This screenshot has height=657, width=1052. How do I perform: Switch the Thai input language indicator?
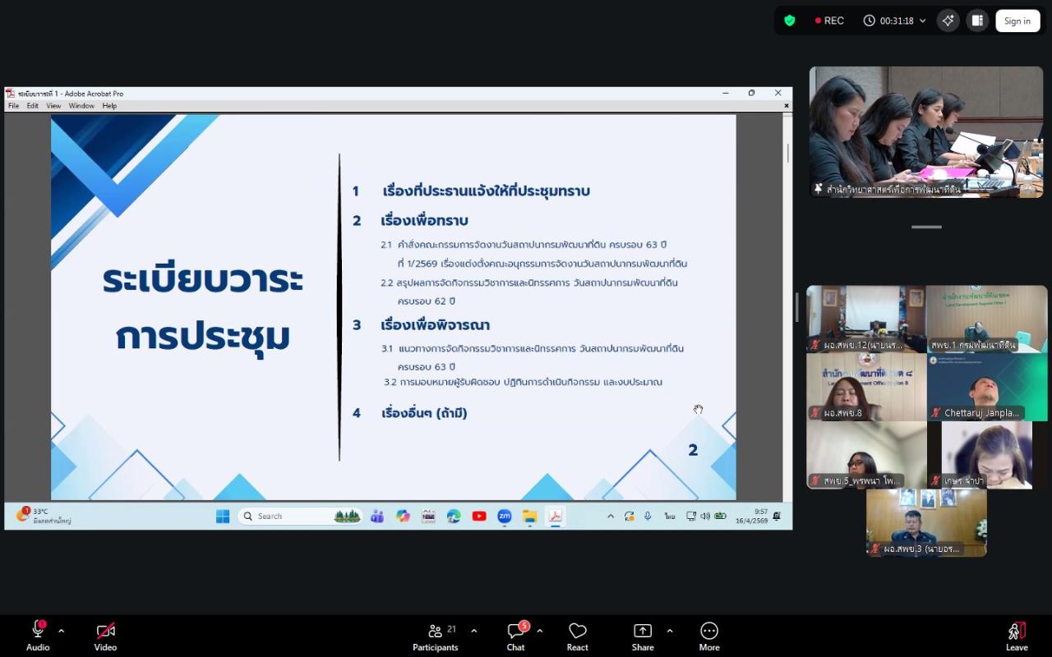[670, 516]
